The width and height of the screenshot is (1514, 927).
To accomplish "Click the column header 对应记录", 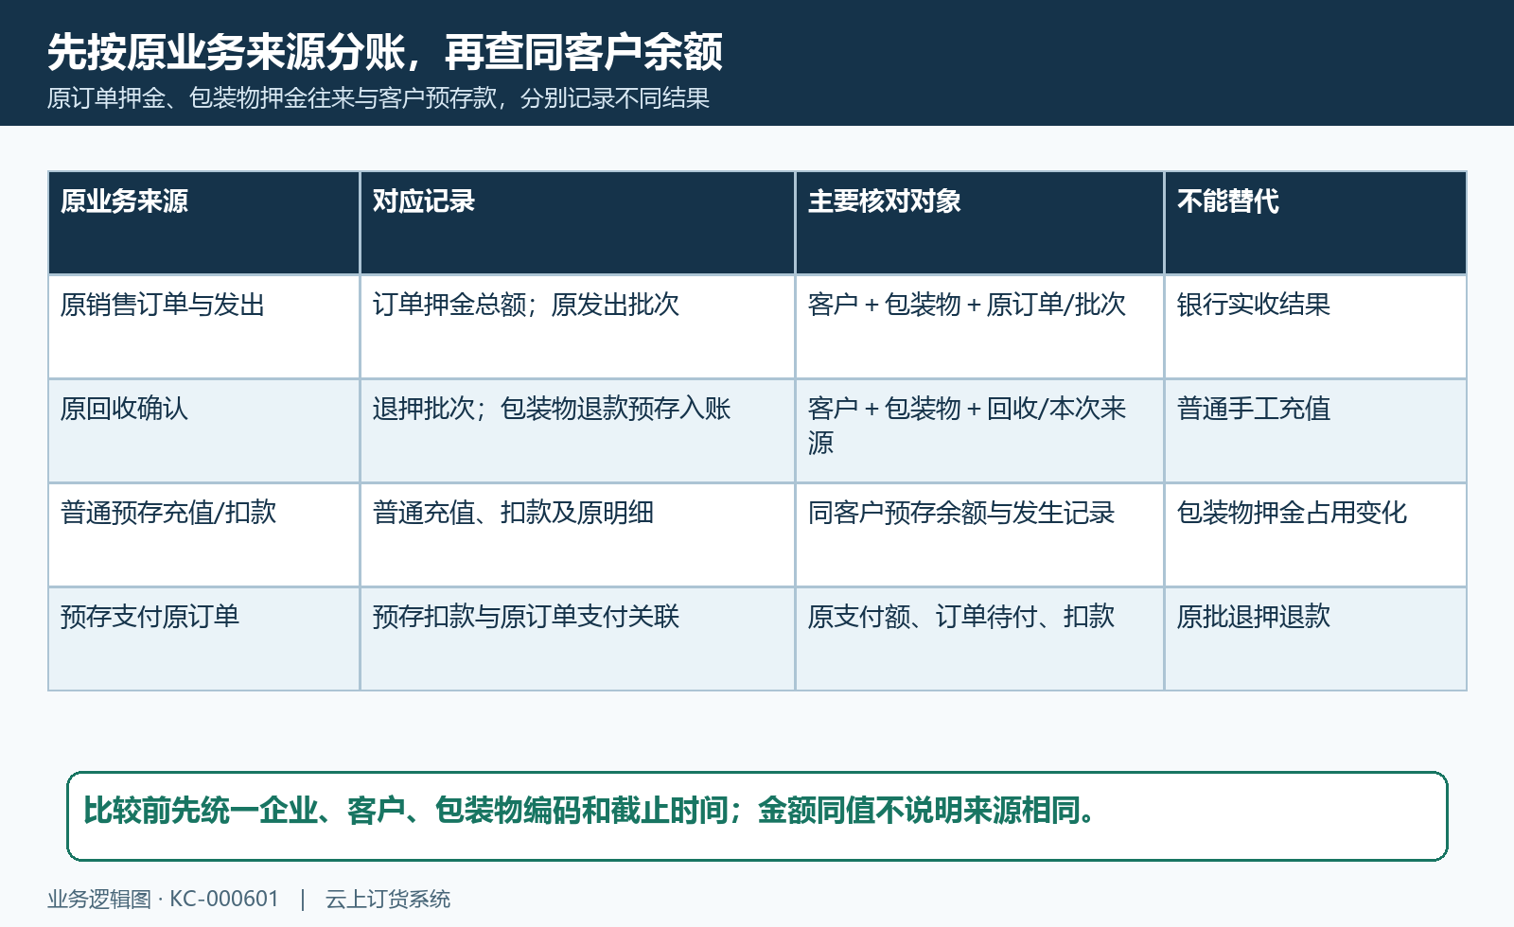I will pyautogui.click(x=577, y=223).
